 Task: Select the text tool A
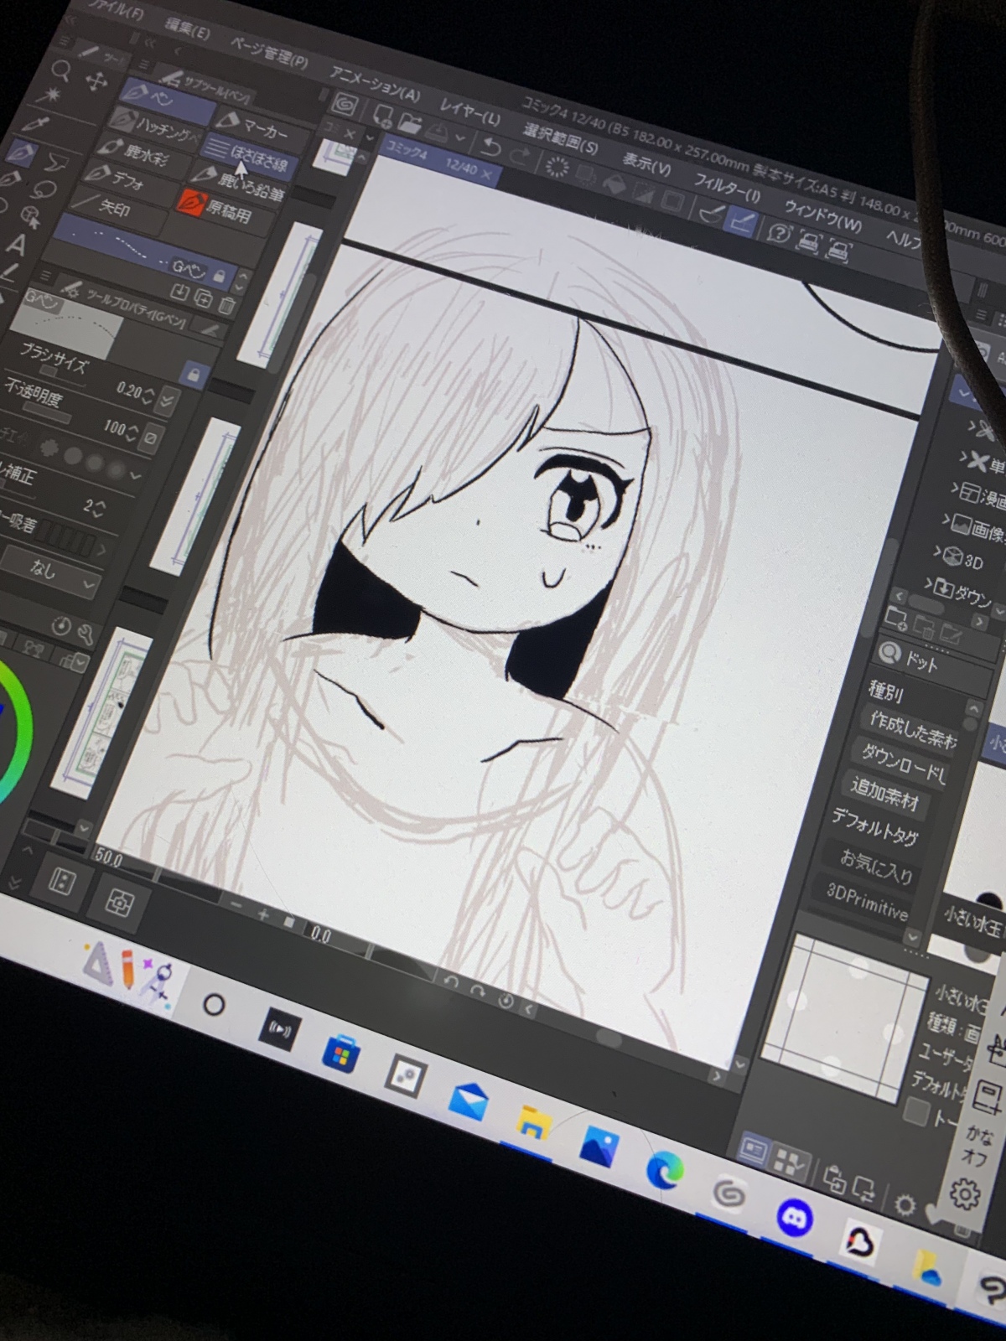tap(15, 245)
